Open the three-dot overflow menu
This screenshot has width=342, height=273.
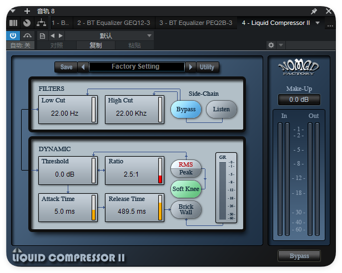tap(330, 25)
